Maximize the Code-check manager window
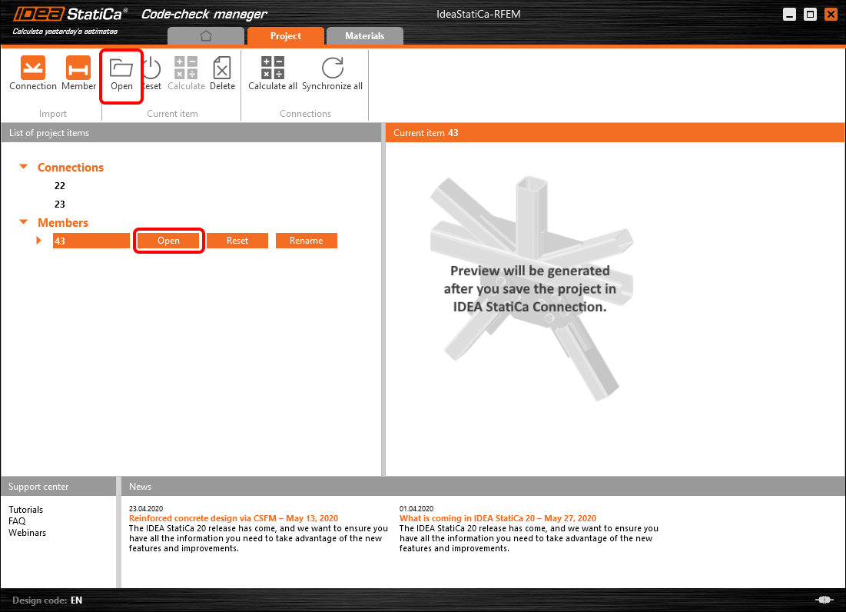This screenshot has height=612, width=846. 811,15
